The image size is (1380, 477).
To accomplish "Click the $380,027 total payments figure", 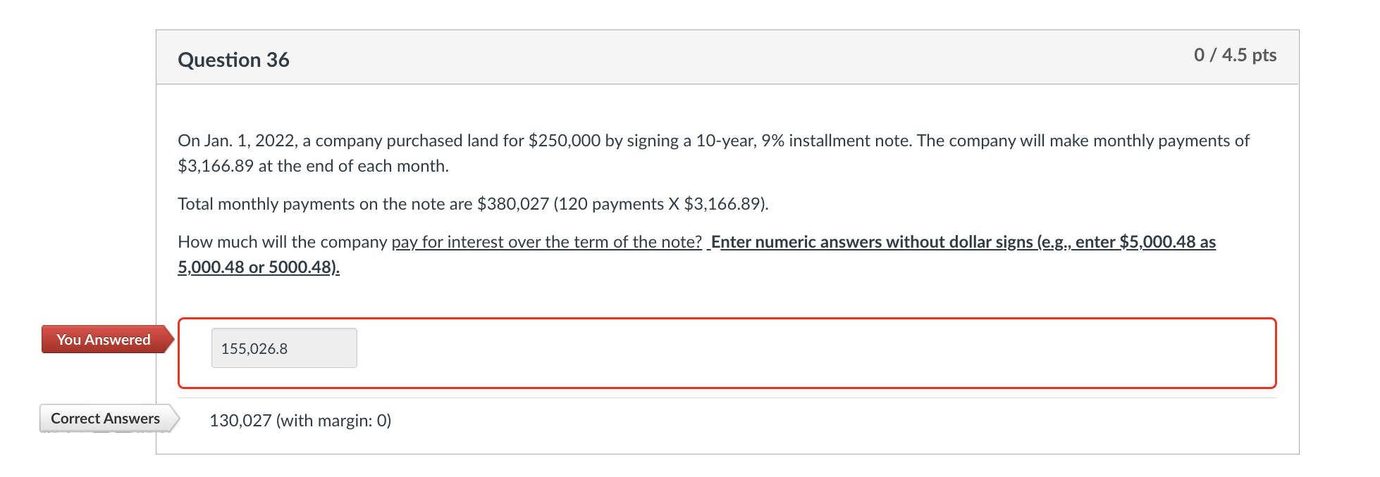I will point(514,203).
